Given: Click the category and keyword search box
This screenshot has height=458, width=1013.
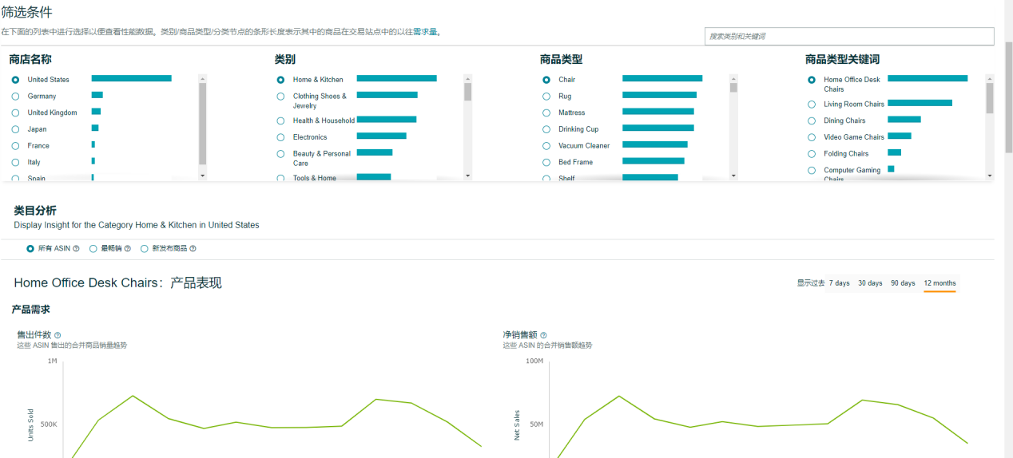Looking at the screenshot, I should click(x=848, y=37).
